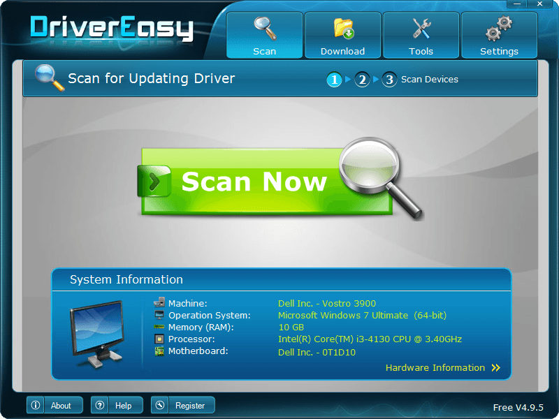The image size is (559, 419).
Task: Open the About dialog
Action: pos(55,405)
